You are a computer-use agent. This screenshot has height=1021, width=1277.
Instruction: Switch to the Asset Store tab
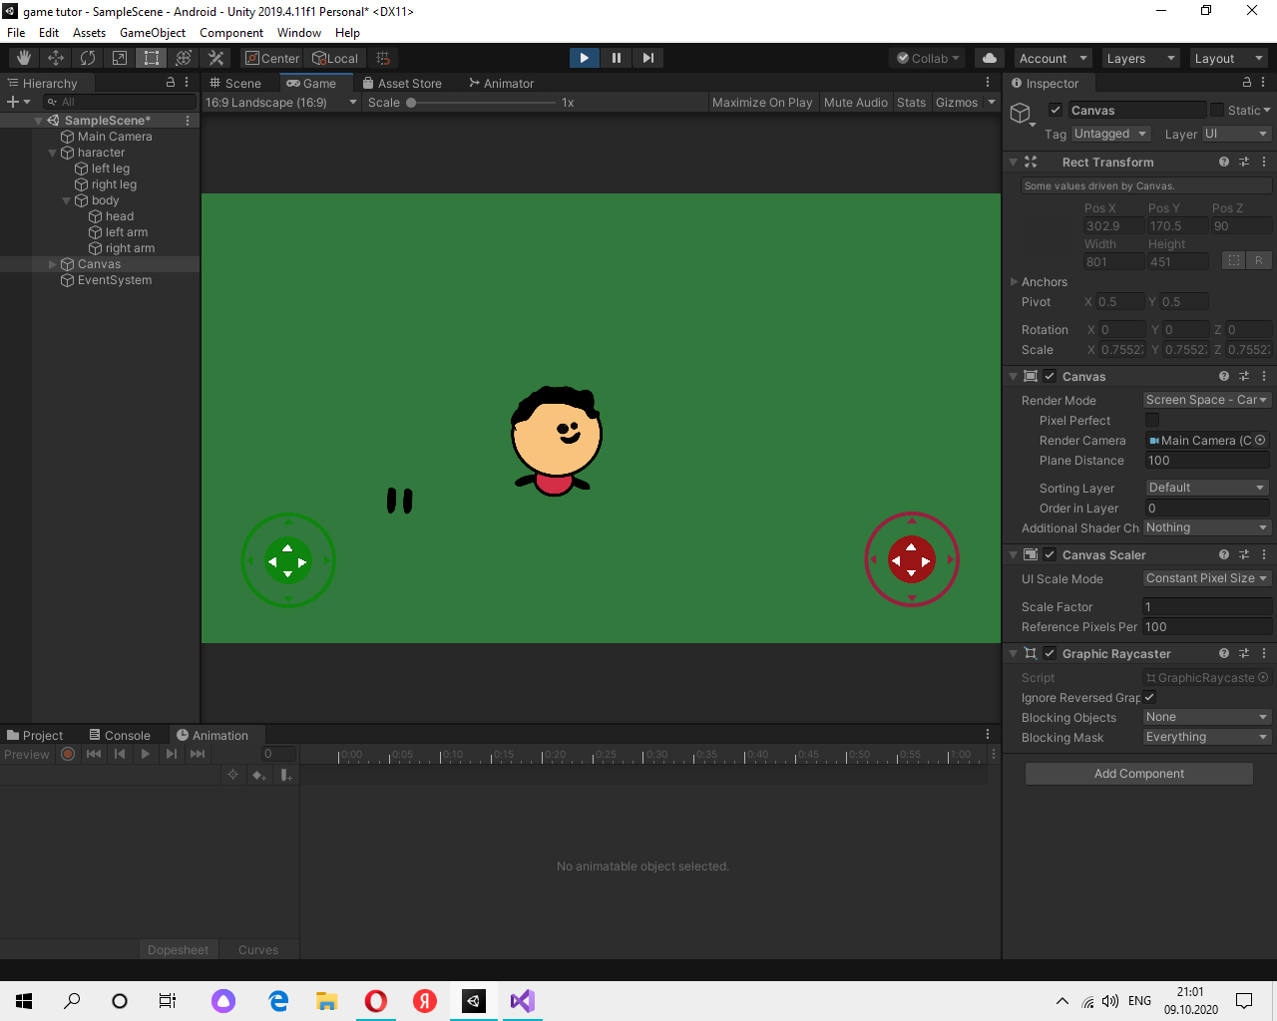click(402, 83)
